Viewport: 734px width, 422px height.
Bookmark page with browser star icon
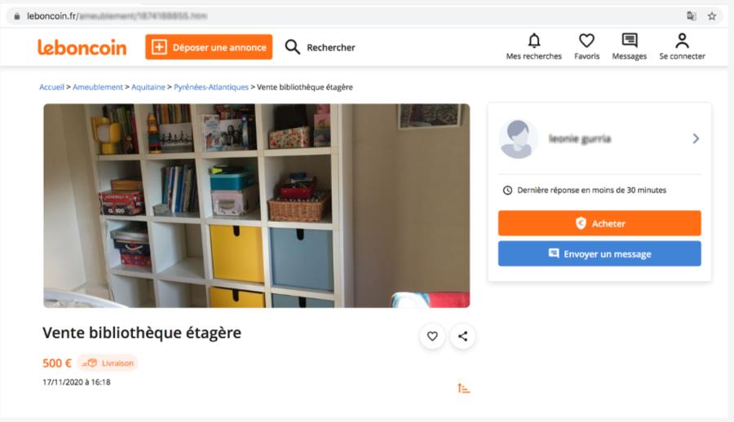pyautogui.click(x=711, y=16)
